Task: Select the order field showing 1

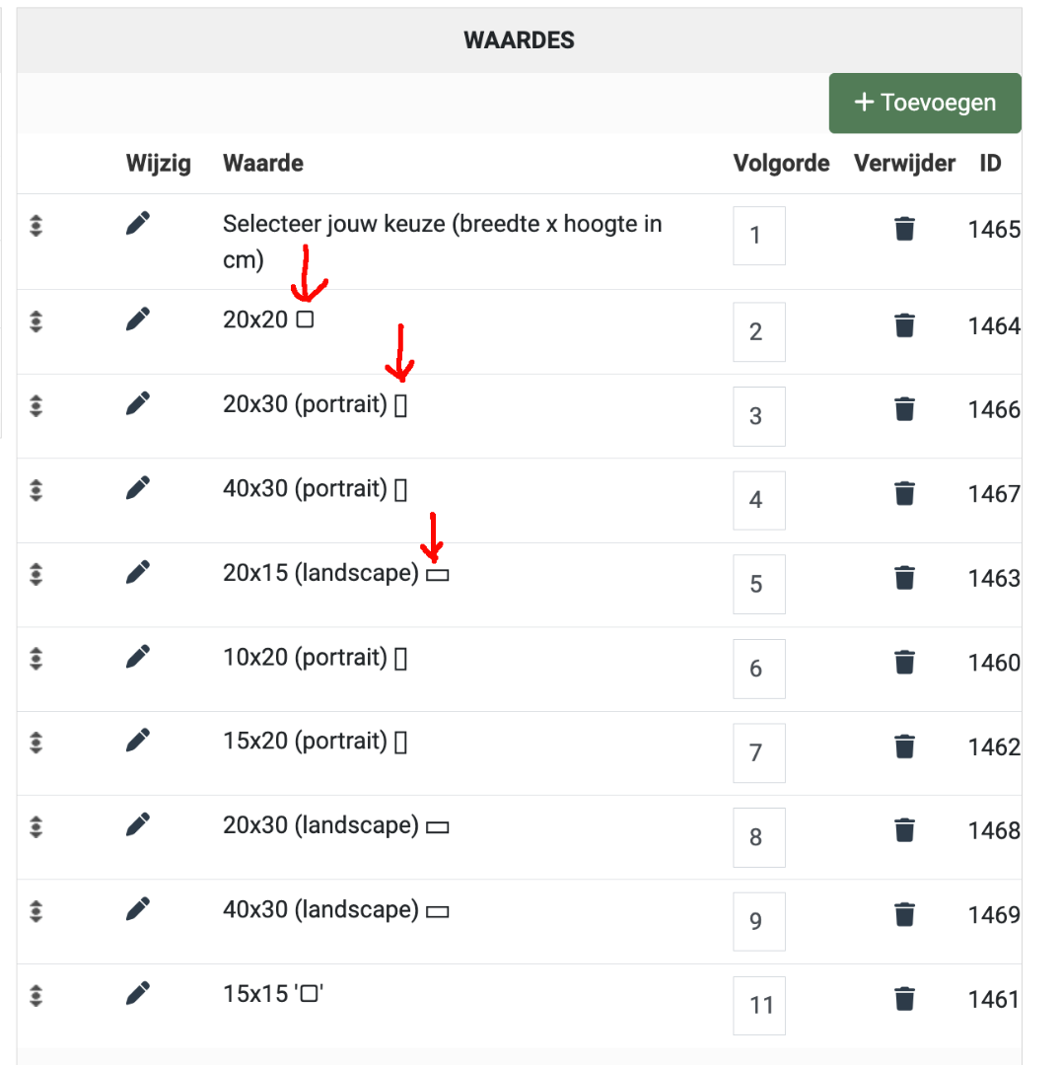Action: coord(758,236)
